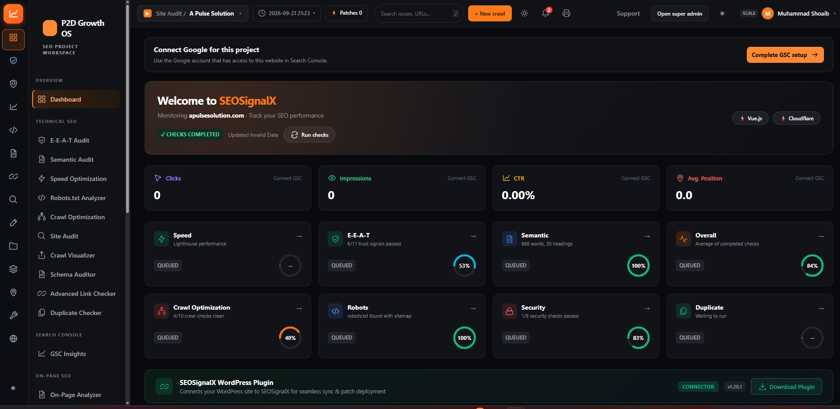Open Crawl Optimization sidebar item

(x=76, y=217)
